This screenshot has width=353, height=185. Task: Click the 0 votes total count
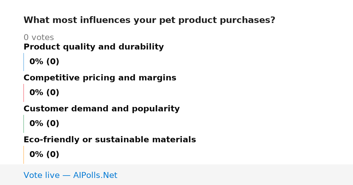coord(39,38)
